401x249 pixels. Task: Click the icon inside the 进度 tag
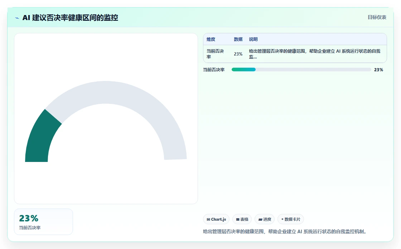click(260, 220)
